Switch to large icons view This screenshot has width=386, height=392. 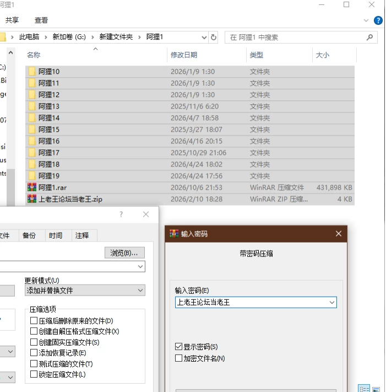tap(376, 389)
